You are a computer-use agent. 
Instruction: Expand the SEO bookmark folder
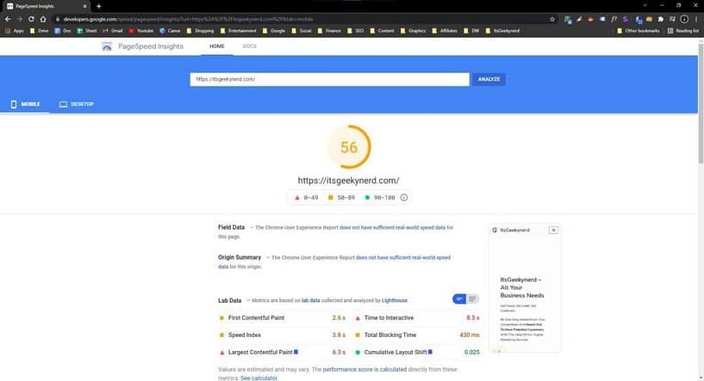(x=355, y=31)
